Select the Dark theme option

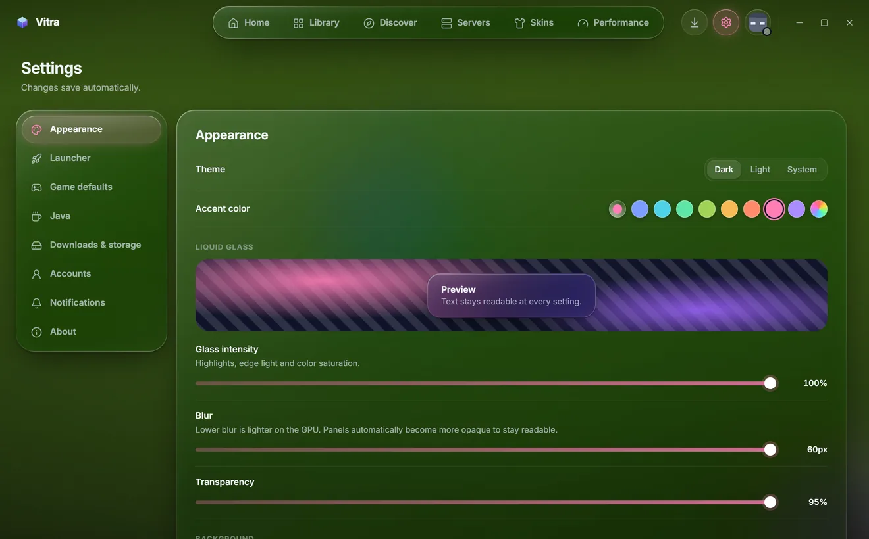pos(724,169)
